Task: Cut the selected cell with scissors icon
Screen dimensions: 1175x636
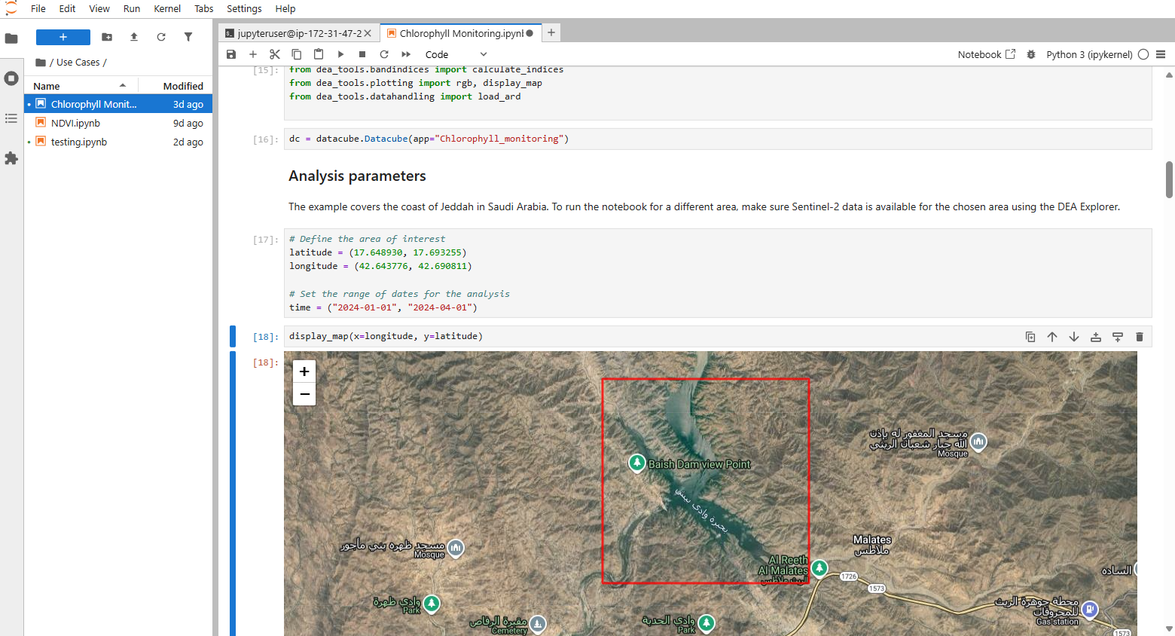Action: 275,54
